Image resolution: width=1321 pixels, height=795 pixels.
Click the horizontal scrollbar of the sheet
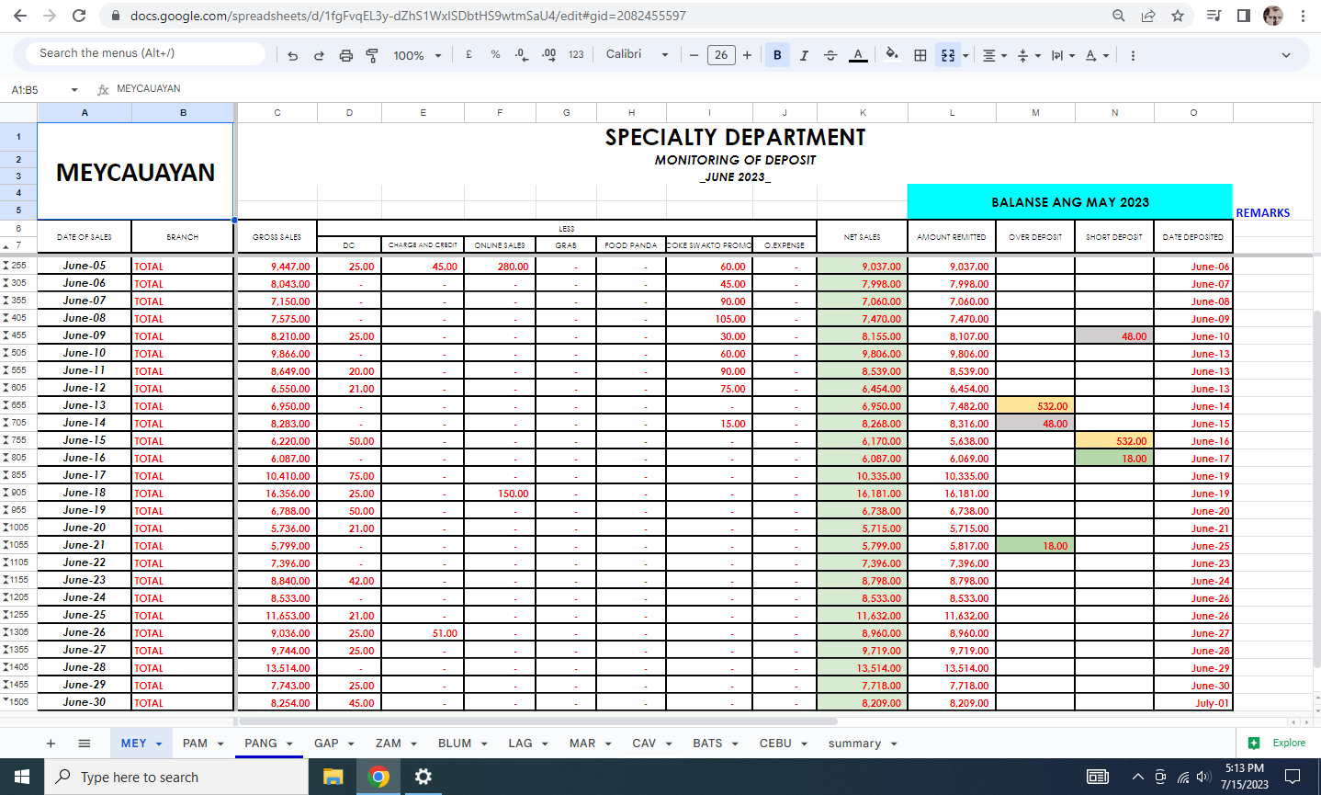538,721
